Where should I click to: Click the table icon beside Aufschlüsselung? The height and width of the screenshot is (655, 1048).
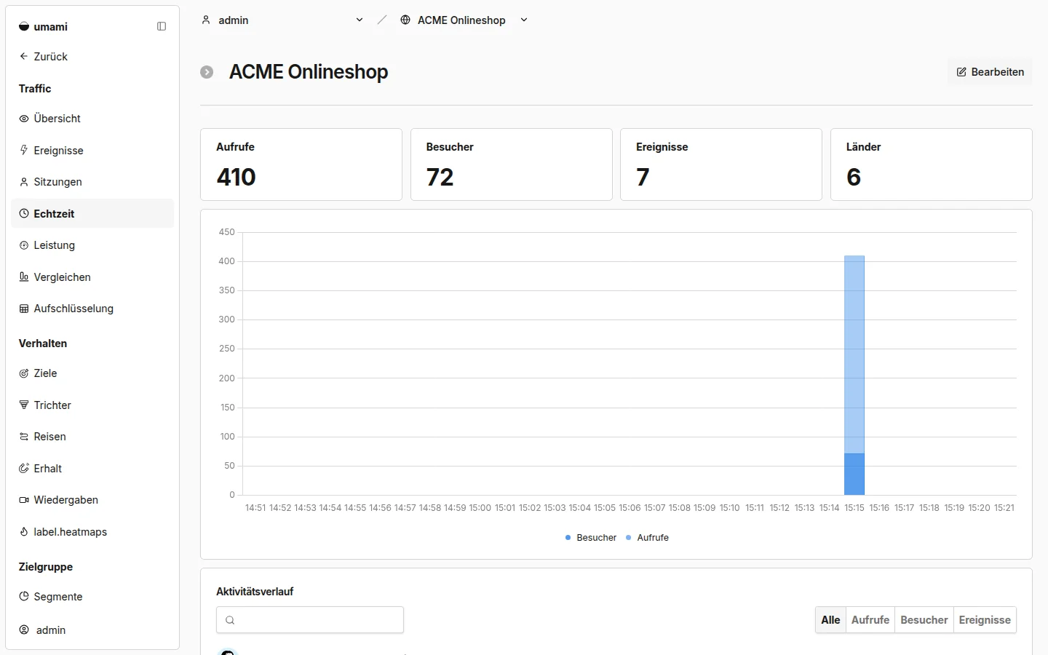(x=24, y=309)
